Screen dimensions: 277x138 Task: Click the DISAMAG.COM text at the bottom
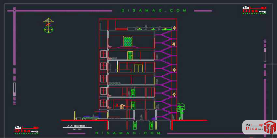(128, 133)
